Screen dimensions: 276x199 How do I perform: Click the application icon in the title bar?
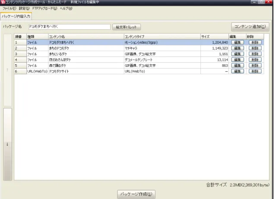pyautogui.click(x=3, y=2)
